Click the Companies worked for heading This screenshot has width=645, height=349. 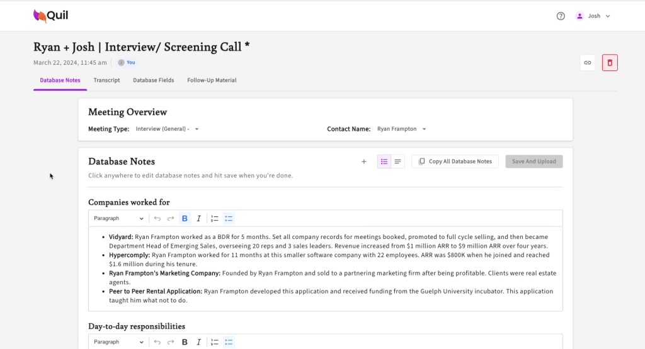pos(128,202)
